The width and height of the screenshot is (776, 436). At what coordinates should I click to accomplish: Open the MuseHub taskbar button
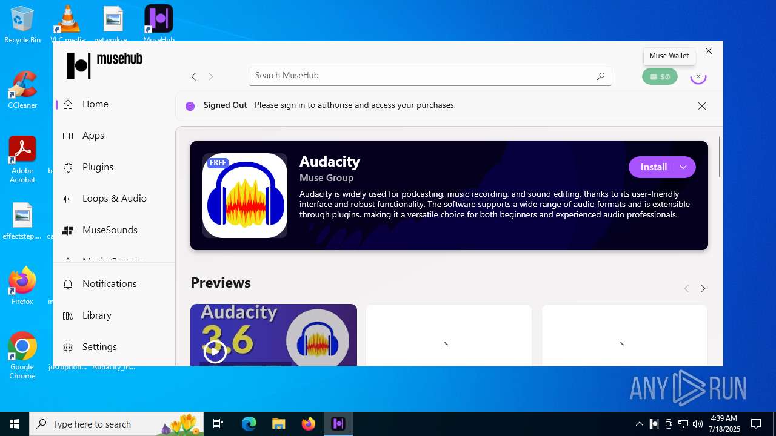pyautogui.click(x=338, y=424)
